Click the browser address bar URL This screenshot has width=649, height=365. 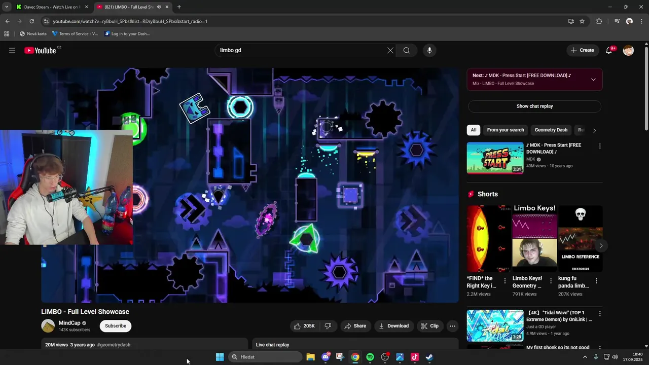click(x=130, y=21)
